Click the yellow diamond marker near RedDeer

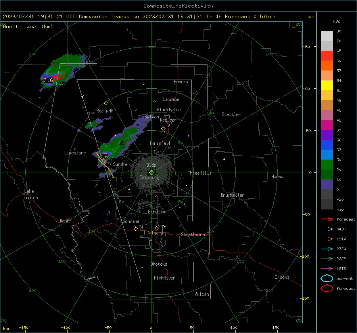163,129
